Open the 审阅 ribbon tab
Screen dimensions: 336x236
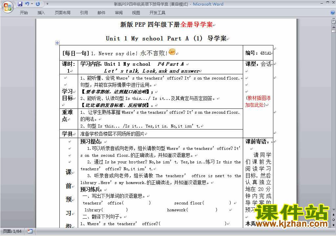pos(119,13)
